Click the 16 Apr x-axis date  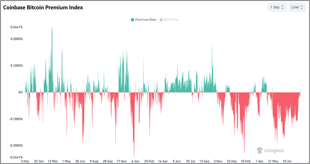pyautogui.click(x=163, y=161)
